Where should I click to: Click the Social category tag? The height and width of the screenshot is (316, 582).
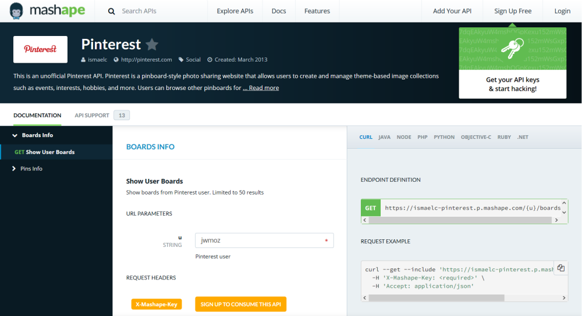click(193, 60)
